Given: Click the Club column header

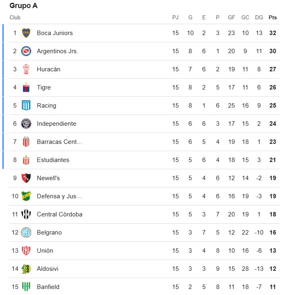Looking at the screenshot, I should click(15, 17).
